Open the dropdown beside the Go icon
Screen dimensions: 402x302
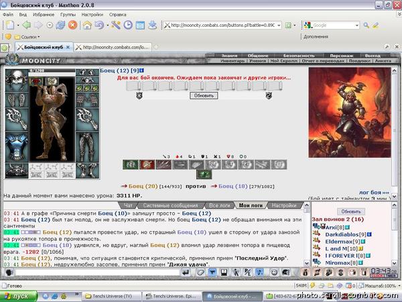295,26
